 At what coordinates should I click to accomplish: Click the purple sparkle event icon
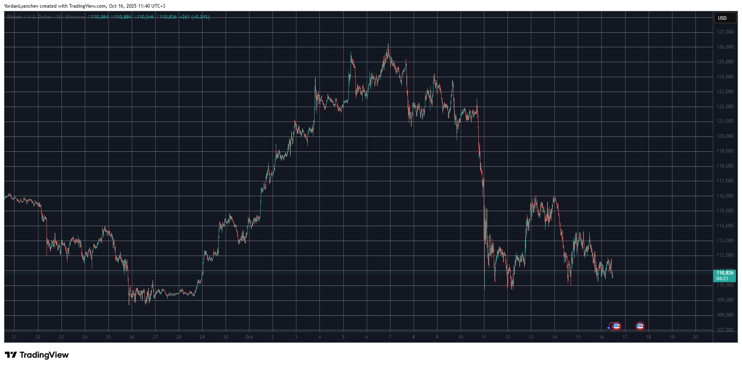(609, 327)
